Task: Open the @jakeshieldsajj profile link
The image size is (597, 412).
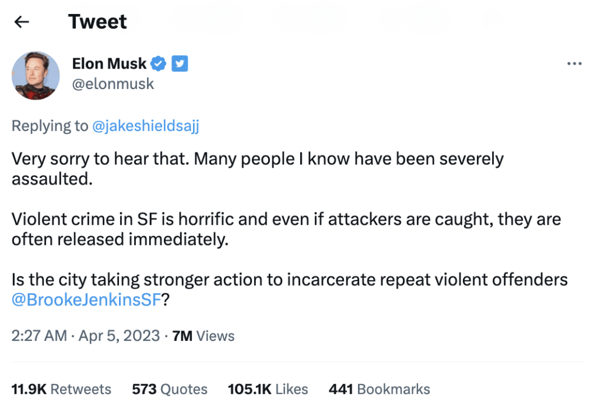Action: [145, 126]
